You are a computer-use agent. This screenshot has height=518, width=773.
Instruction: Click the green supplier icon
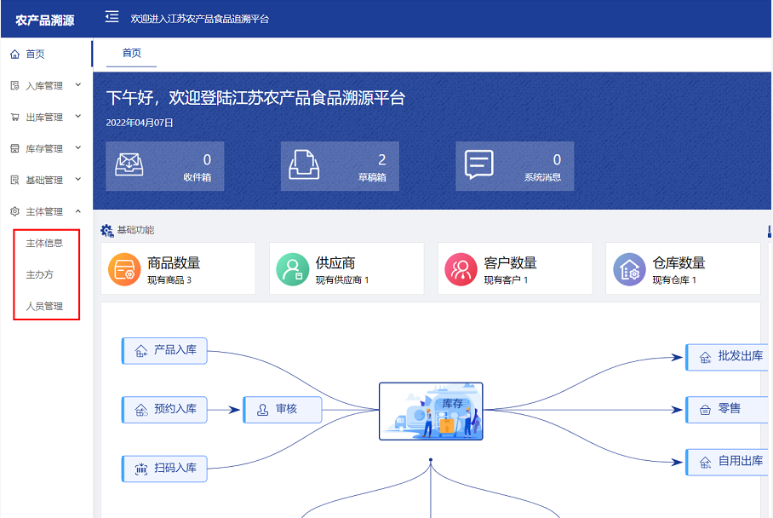click(293, 269)
